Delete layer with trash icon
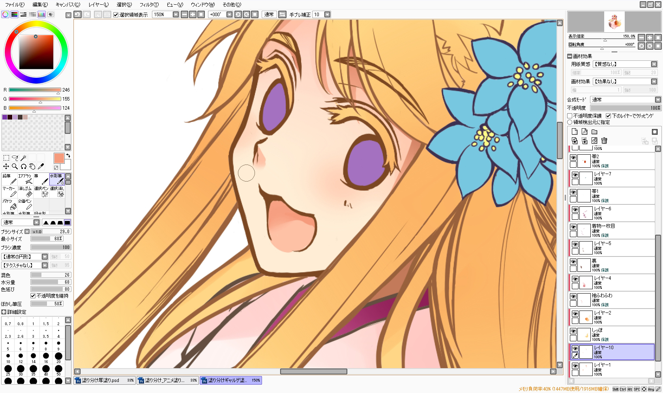This screenshot has width=663, height=393. (x=604, y=140)
